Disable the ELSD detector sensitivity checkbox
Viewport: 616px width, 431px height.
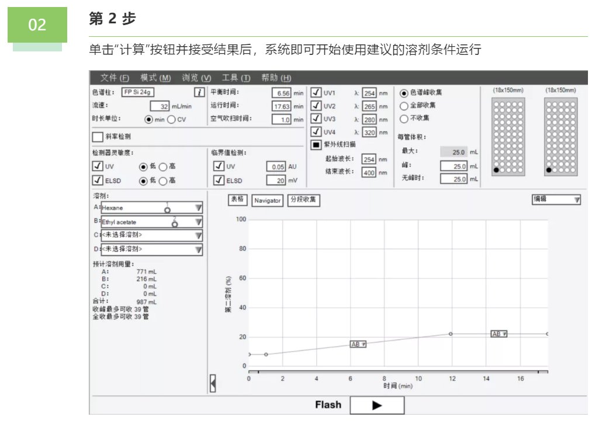click(x=97, y=180)
